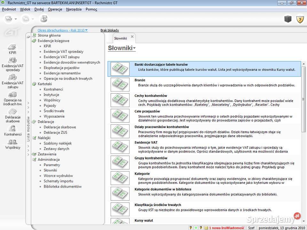Click the green status dot icon
Screen dimensions: 307x230
[x=196, y=228]
